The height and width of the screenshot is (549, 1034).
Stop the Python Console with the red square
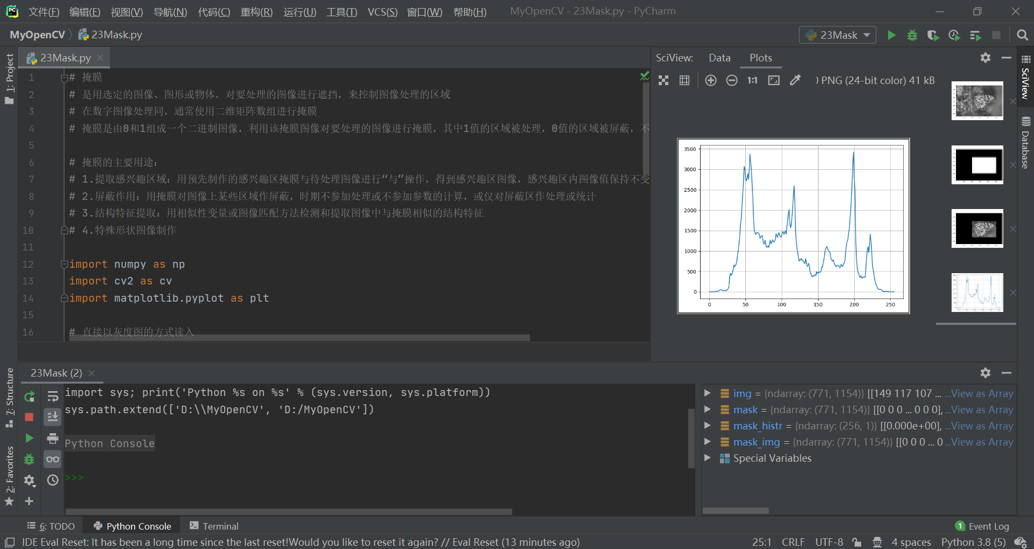(30, 416)
